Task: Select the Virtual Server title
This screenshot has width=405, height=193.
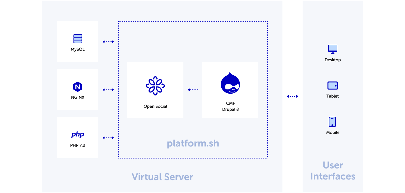Action: (162, 176)
